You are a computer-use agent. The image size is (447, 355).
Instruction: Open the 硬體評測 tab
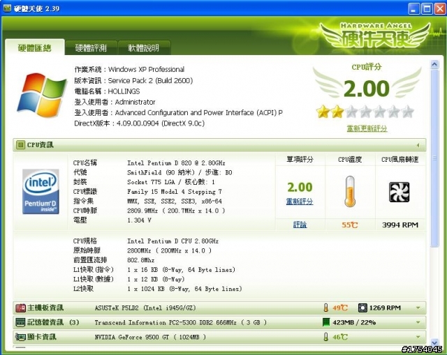click(x=91, y=48)
